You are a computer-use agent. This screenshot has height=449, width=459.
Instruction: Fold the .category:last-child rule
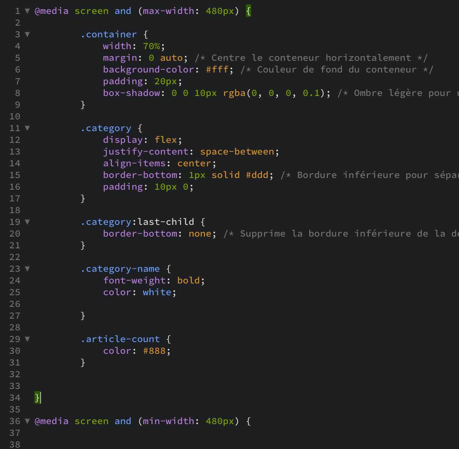pyautogui.click(x=27, y=222)
